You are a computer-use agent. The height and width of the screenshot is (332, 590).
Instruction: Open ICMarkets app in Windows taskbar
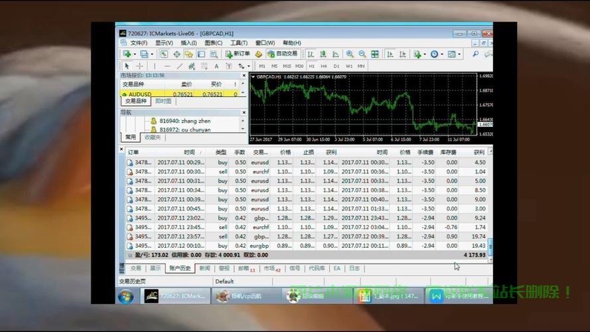(x=175, y=296)
